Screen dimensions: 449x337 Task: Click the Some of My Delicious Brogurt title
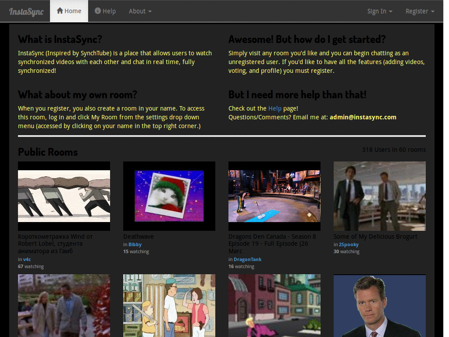tap(375, 237)
